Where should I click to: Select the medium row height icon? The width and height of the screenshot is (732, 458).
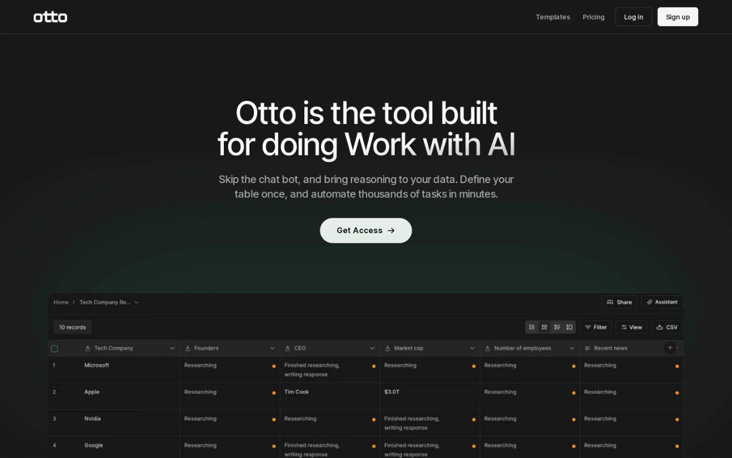544,327
